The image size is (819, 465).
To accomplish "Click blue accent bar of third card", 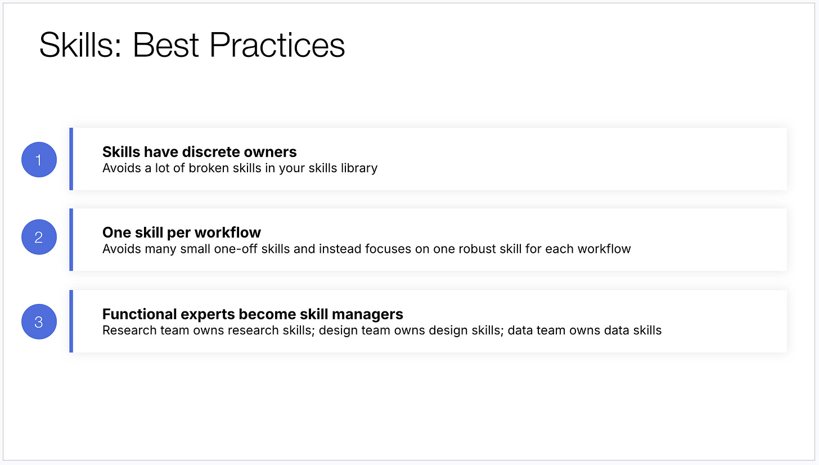I will coord(71,321).
